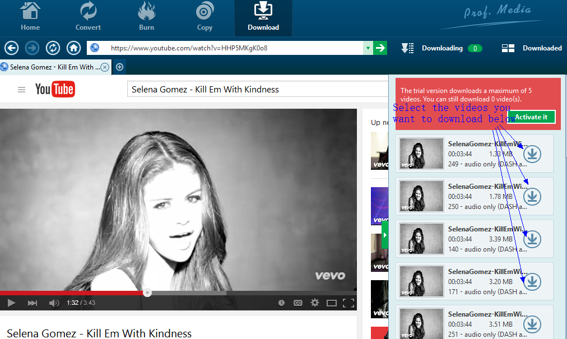Viewport: 567px width, 339px height.
Task: Expand the URL history dropdown
Action: click(368, 48)
